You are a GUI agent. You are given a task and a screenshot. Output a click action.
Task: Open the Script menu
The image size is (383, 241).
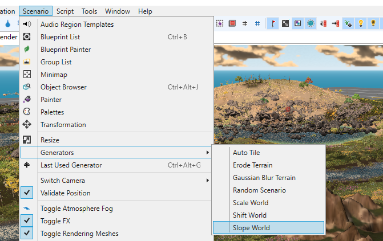coord(65,11)
